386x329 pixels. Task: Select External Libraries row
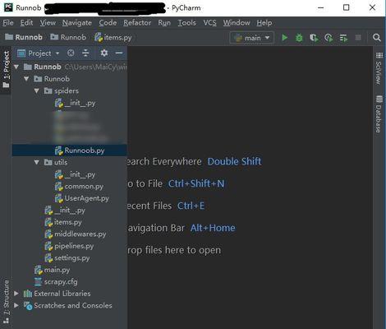[x=70, y=294]
